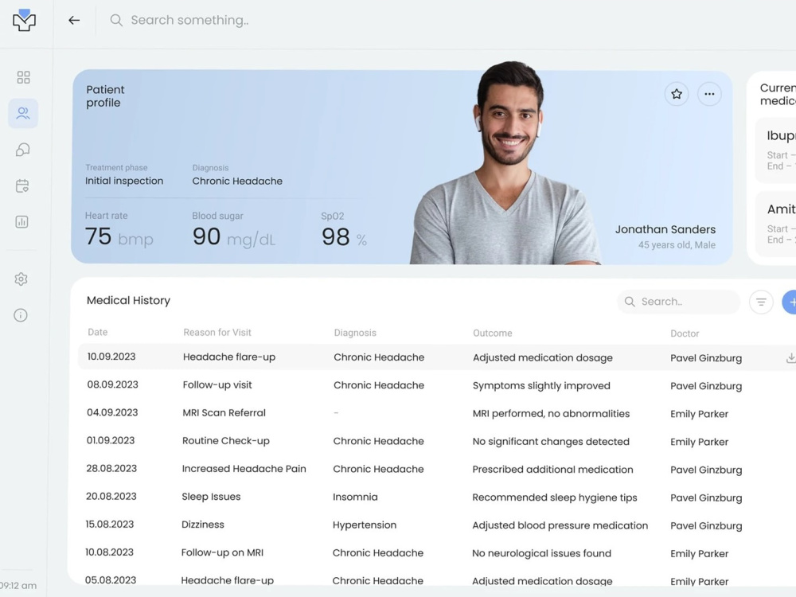Click 'No significant changes detected' outcome

pos(551,442)
